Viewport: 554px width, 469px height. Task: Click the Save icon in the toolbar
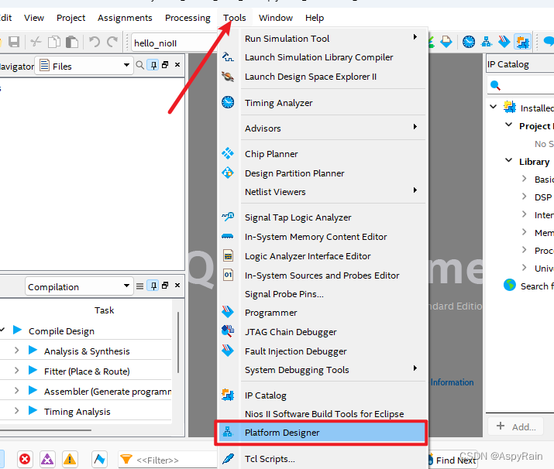coord(14,42)
